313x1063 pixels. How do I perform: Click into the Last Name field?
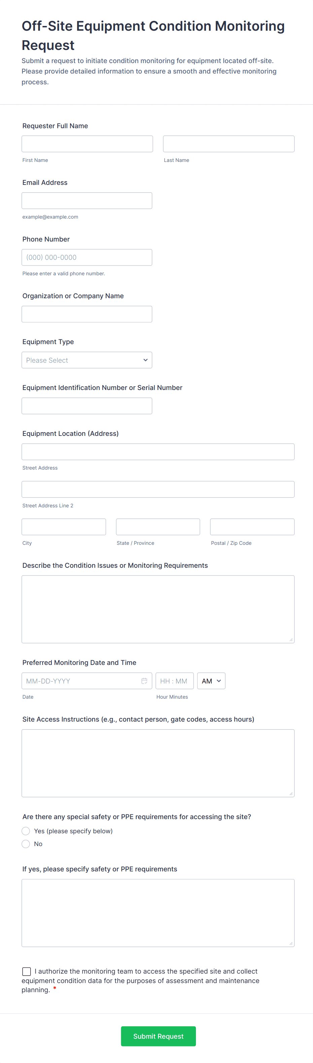tap(229, 144)
